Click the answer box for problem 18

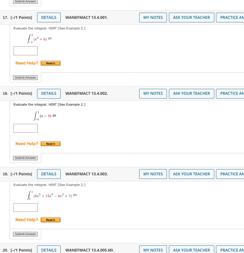tap(25, 128)
